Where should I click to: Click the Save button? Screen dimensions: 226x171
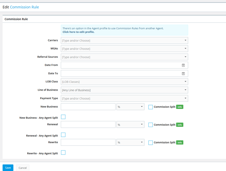[8, 168]
